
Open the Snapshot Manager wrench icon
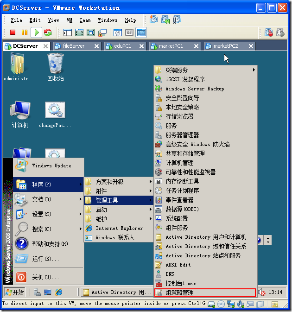(x=177, y=19)
